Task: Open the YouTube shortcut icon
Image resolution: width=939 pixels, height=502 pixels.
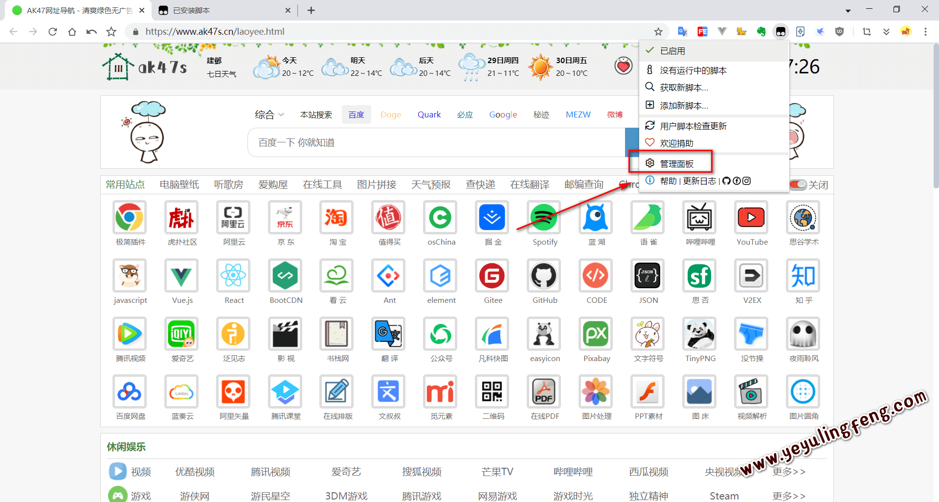Action: coord(751,217)
